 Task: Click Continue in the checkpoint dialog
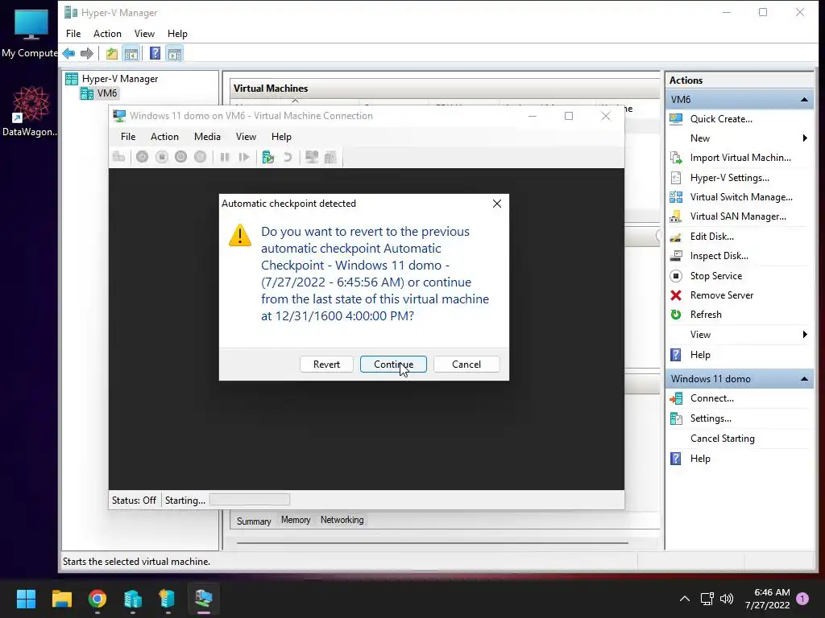pos(393,365)
